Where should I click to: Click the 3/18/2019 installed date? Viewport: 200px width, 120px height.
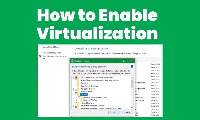(x=155, y=103)
